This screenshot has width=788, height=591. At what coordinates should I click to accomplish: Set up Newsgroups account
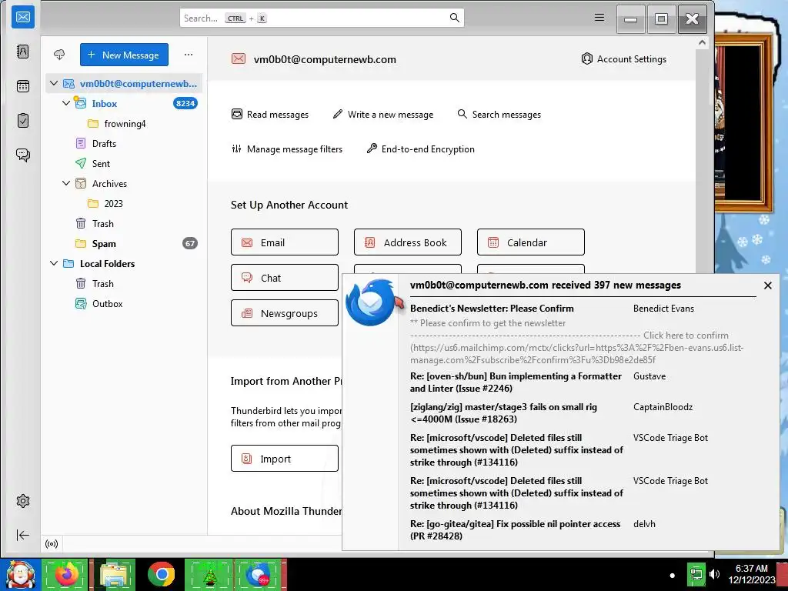[285, 312]
